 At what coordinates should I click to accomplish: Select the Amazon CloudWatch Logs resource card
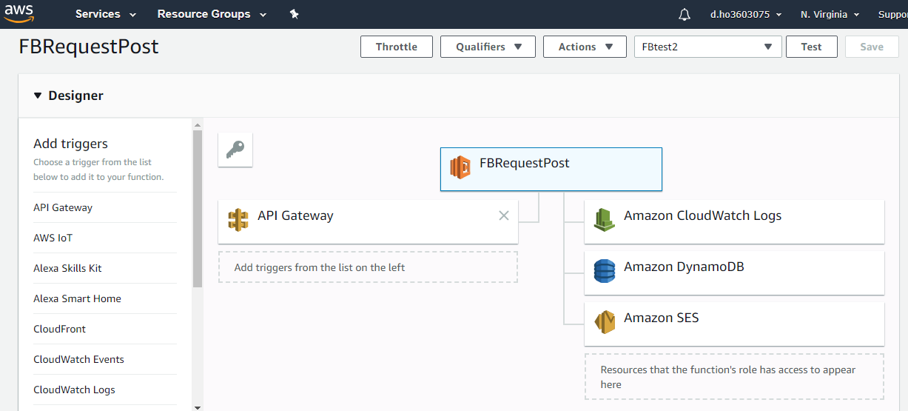734,221
